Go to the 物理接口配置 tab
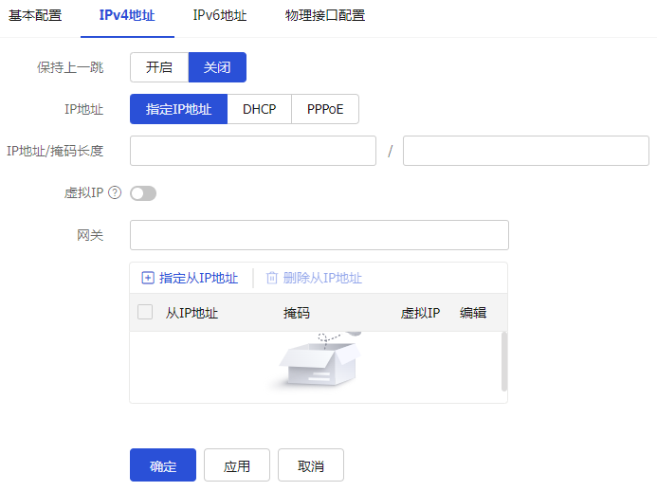Image resolution: width=657 pixels, height=491 pixels. pos(325,16)
